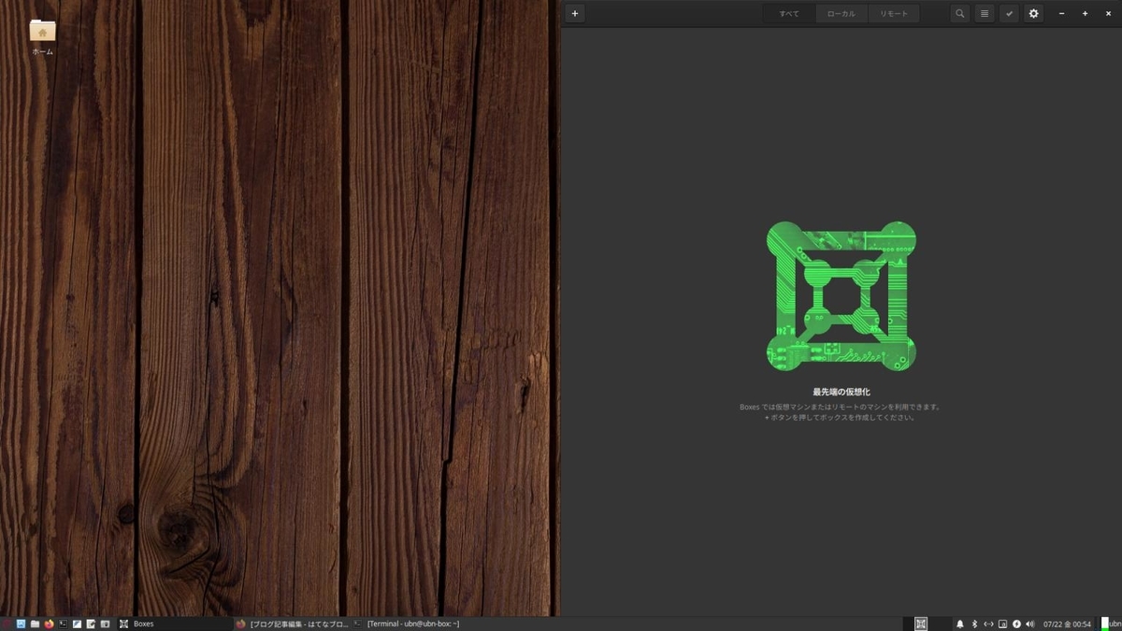Image resolution: width=1122 pixels, height=631 pixels.
Task: Open the terminal launcher in the taskbar
Action: click(x=64, y=624)
